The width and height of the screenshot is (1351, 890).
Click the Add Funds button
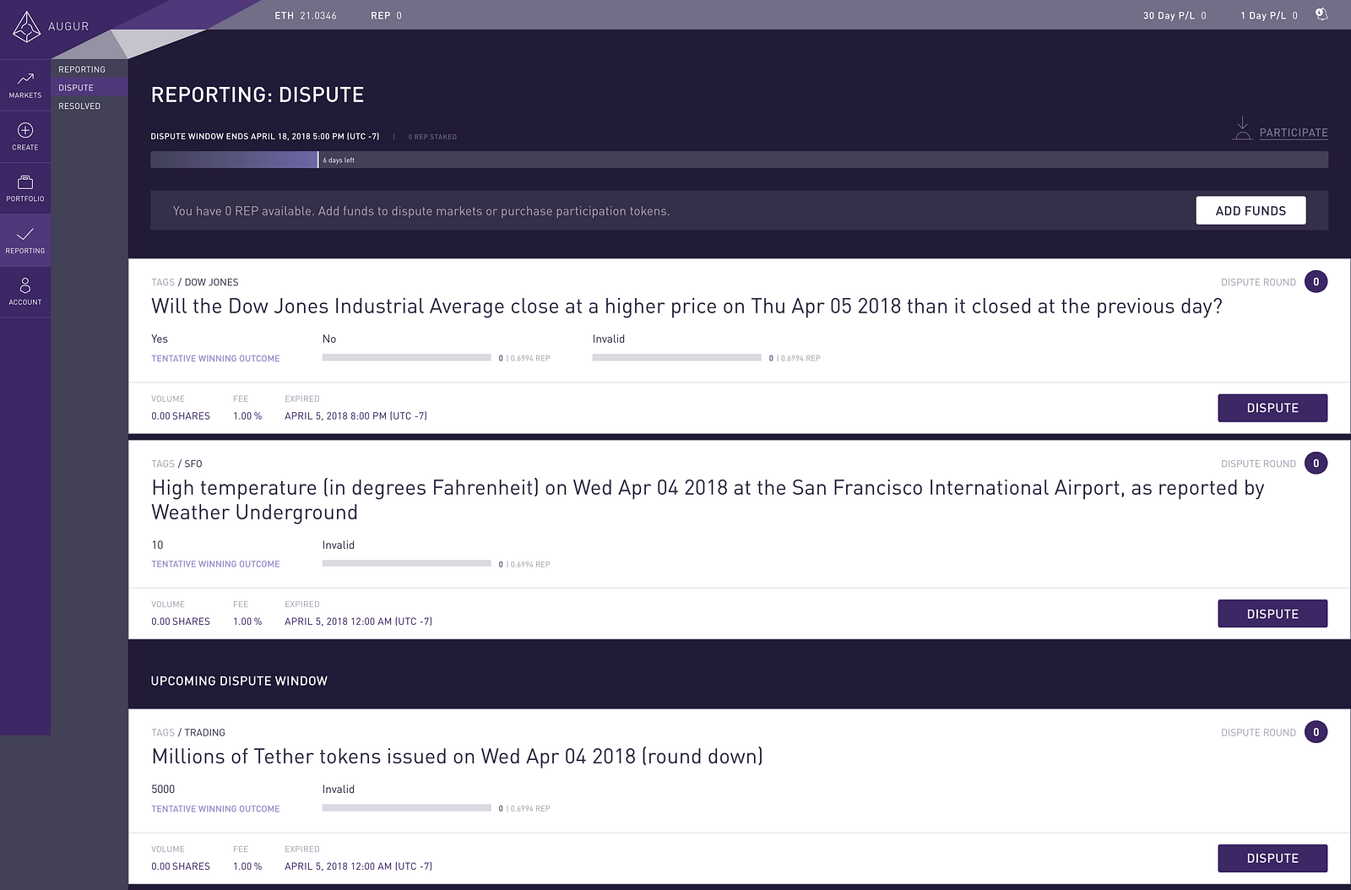[1251, 211]
